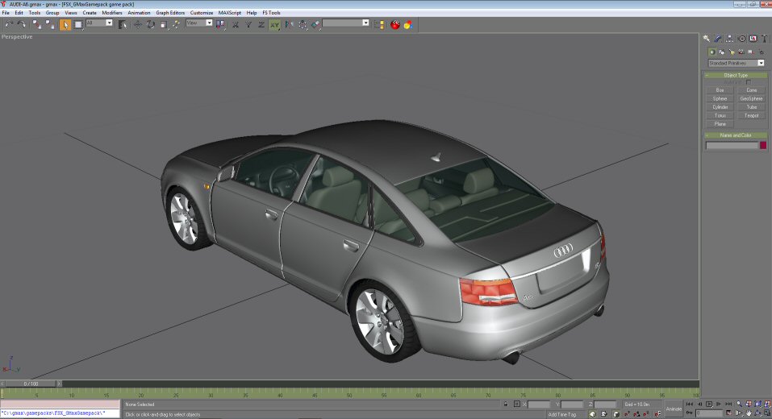The width and height of the screenshot is (772, 419).
Task: Click the GeoSphere primitive button
Action: point(751,98)
